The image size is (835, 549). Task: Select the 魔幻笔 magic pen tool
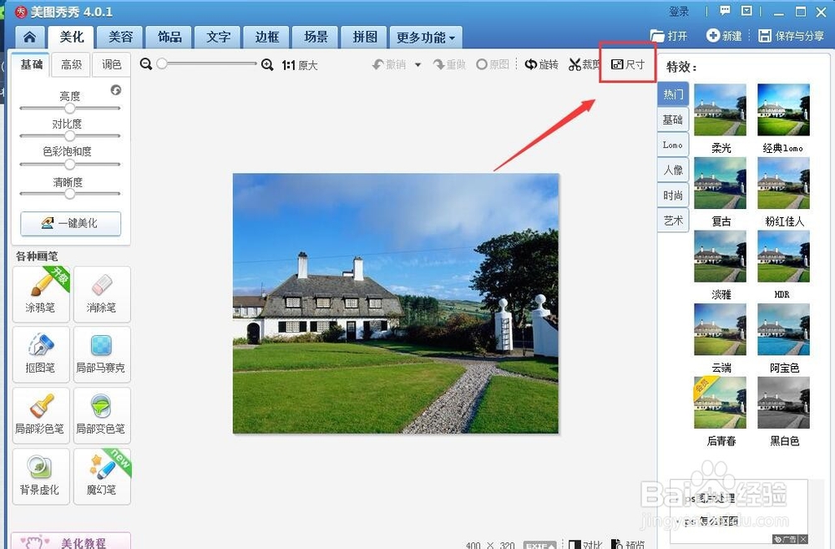point(102,476)
